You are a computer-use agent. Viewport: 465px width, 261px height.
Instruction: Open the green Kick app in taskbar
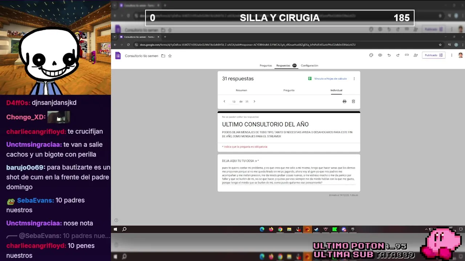(335, 229)
